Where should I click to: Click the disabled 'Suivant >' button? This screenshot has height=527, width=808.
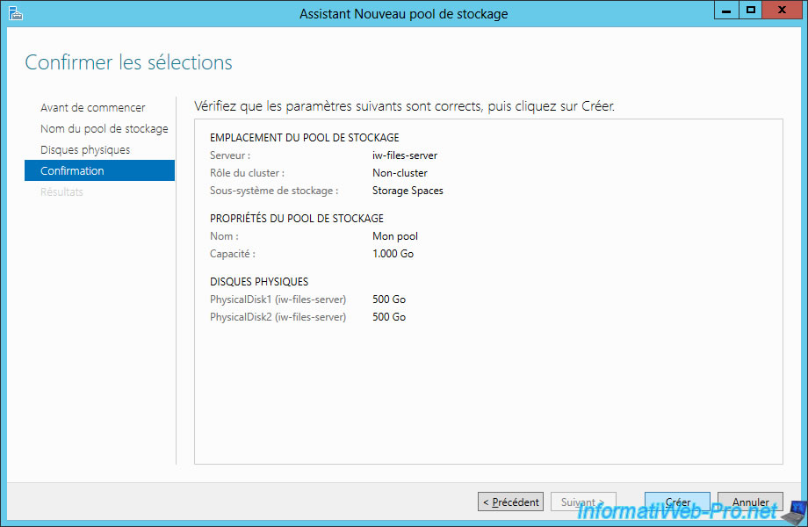click(x=582, y=502)
